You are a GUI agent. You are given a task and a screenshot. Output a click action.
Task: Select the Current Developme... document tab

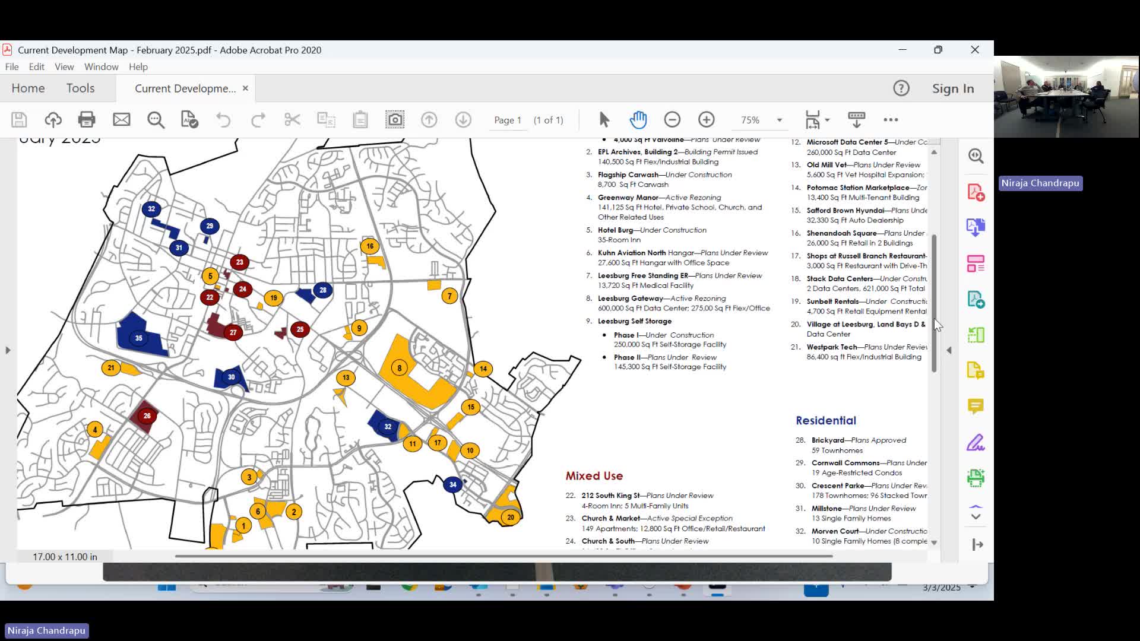(185, 88)
